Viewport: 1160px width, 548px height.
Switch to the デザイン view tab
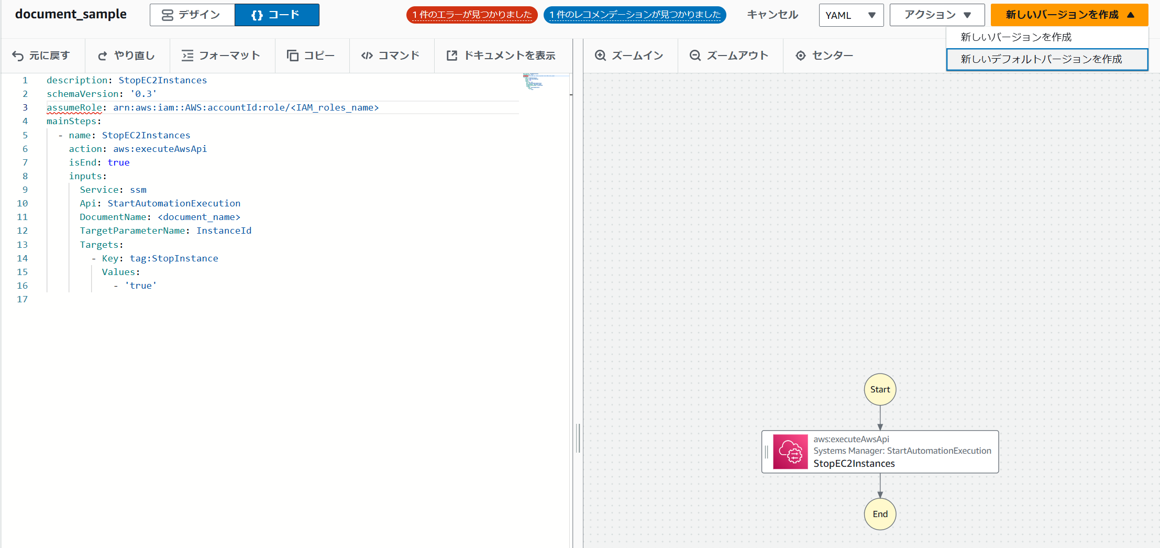click(192, 15)
